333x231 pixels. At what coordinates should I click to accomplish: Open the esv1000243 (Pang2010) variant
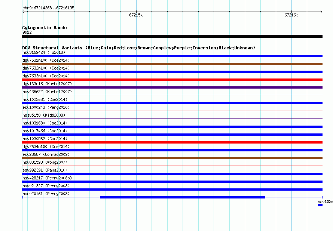click(x=46, y=107)
